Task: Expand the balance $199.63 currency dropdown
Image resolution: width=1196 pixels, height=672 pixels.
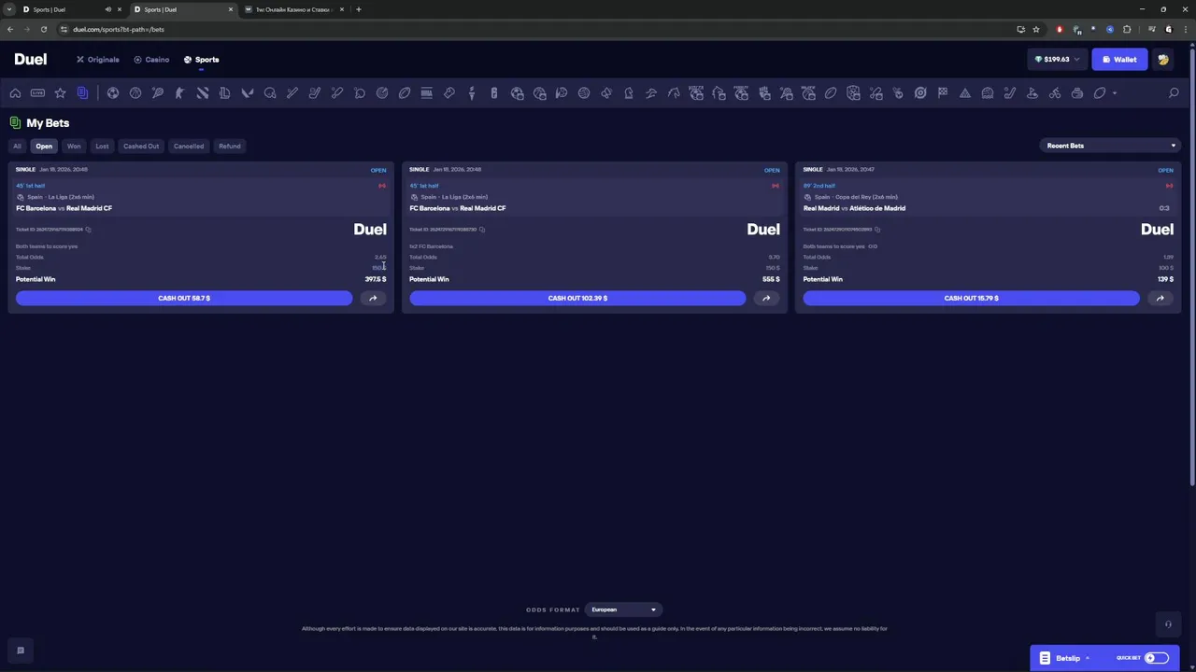Action: (x=1057, y=60)
